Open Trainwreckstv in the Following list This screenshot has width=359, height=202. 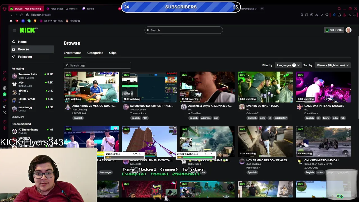32,76
